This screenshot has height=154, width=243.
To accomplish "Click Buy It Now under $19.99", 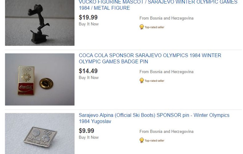I will pyautogui.click(x=89, y=24).
